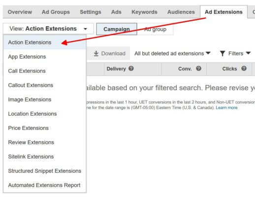Follow the Learn more link
This screenshot has height=197, width=255.
226,108
